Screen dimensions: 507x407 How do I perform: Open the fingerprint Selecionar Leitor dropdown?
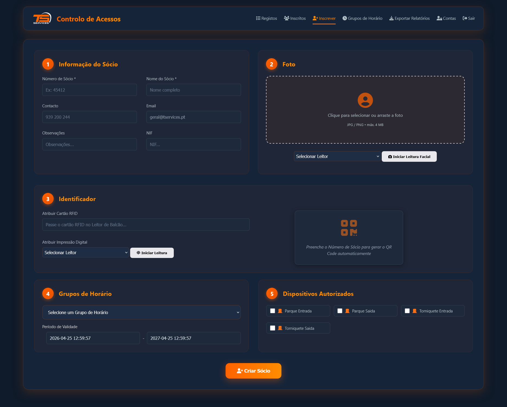click(x=86, y=253)
